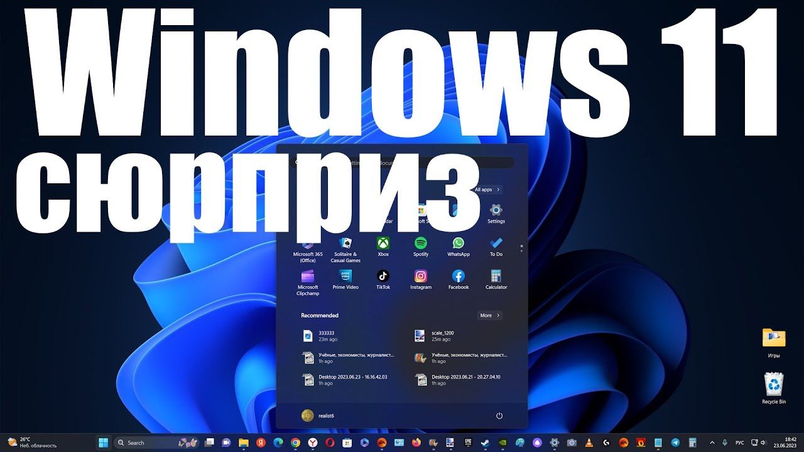
Task: Expand the All apps list
Action: point(487,190)
